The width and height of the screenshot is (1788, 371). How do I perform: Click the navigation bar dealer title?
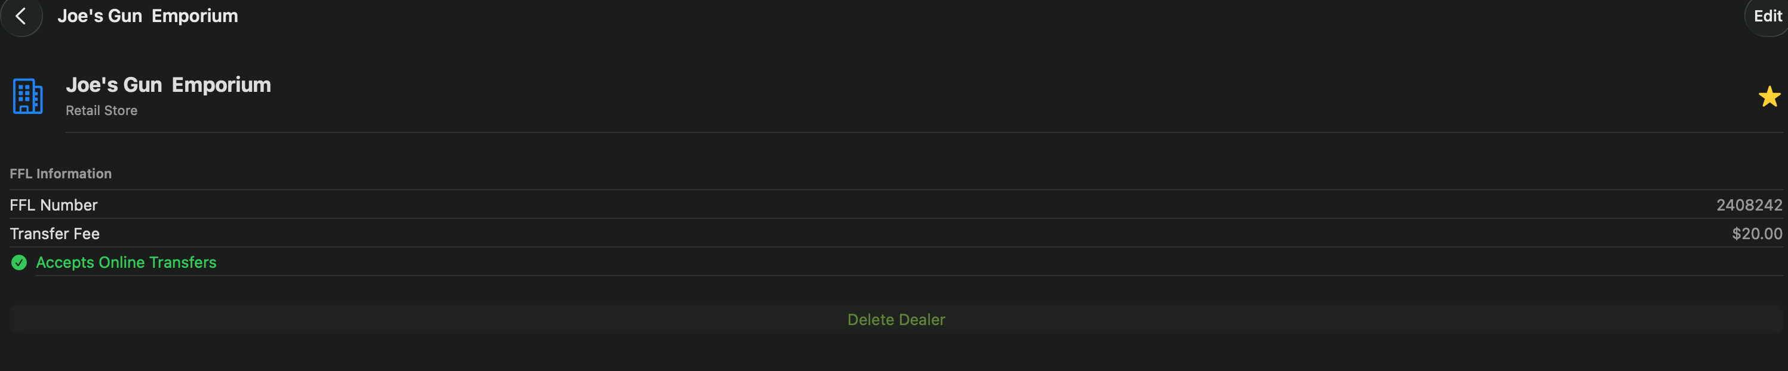[x=147, y=16]
